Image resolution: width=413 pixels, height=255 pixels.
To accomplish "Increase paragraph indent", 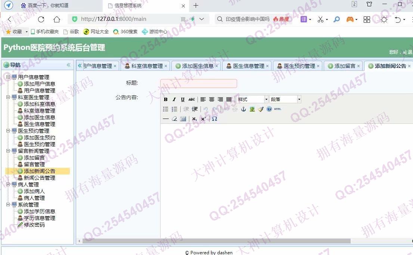I will point(195,109).
